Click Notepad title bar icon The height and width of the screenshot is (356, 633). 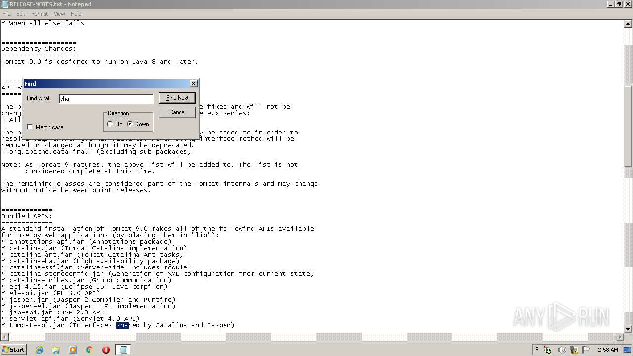coord(4,4)
